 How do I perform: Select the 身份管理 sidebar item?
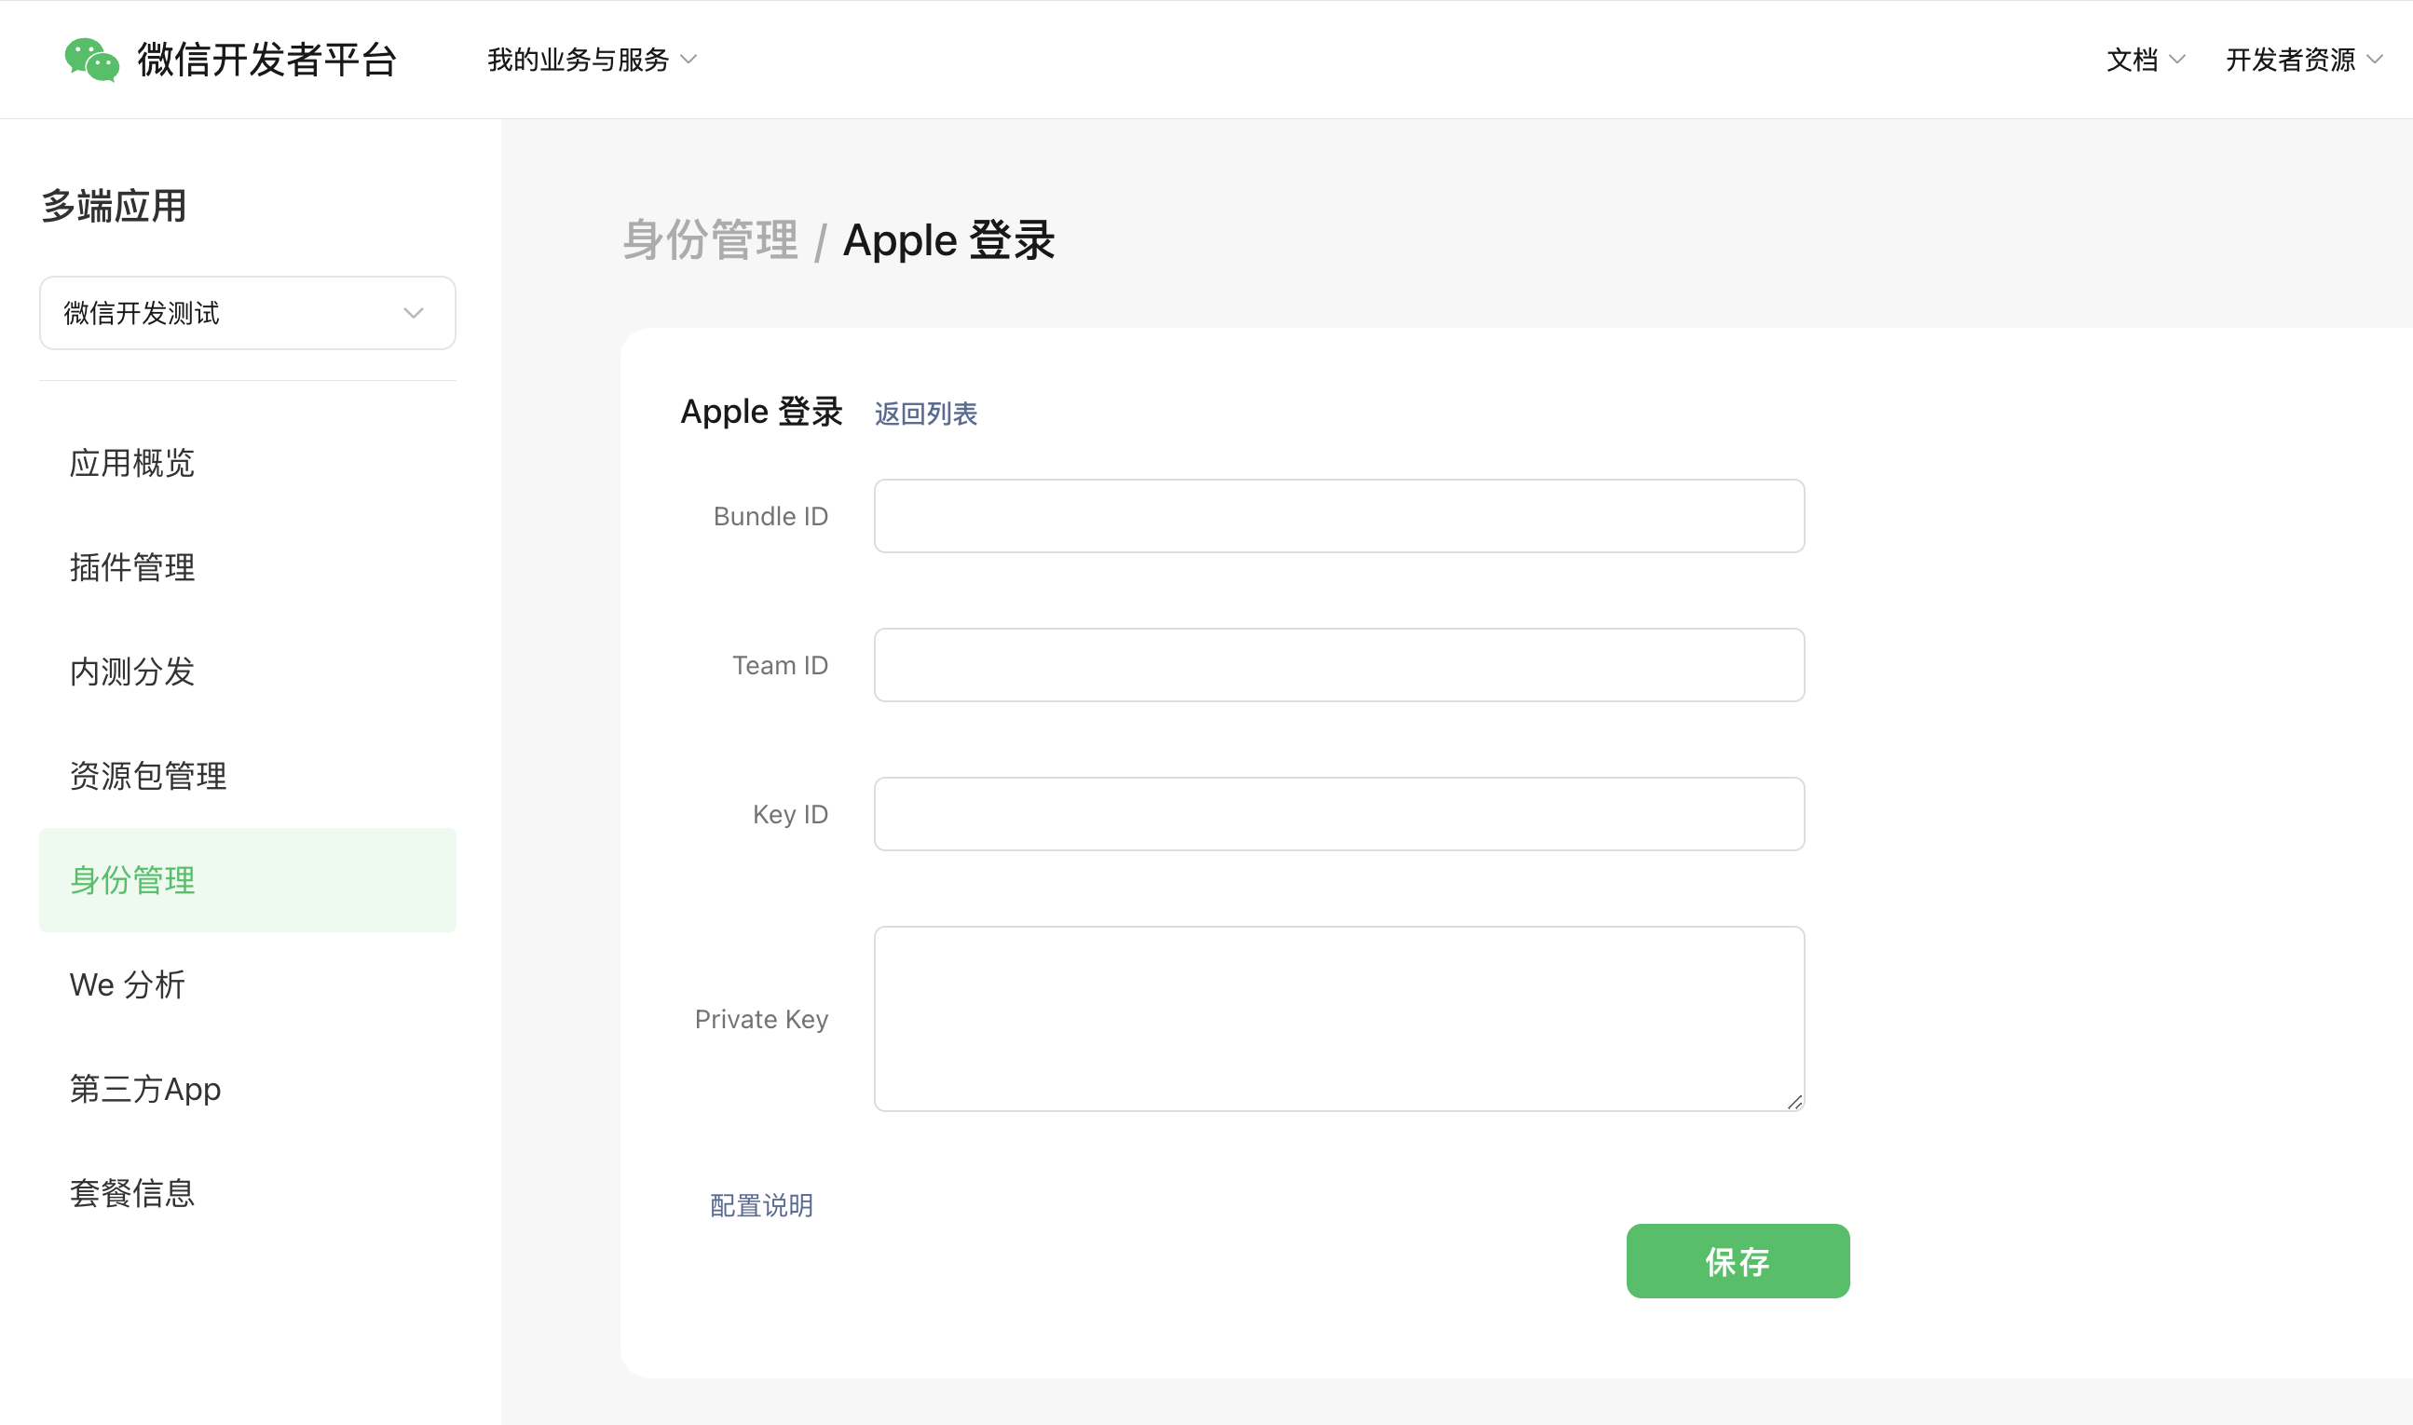(248, 879)
